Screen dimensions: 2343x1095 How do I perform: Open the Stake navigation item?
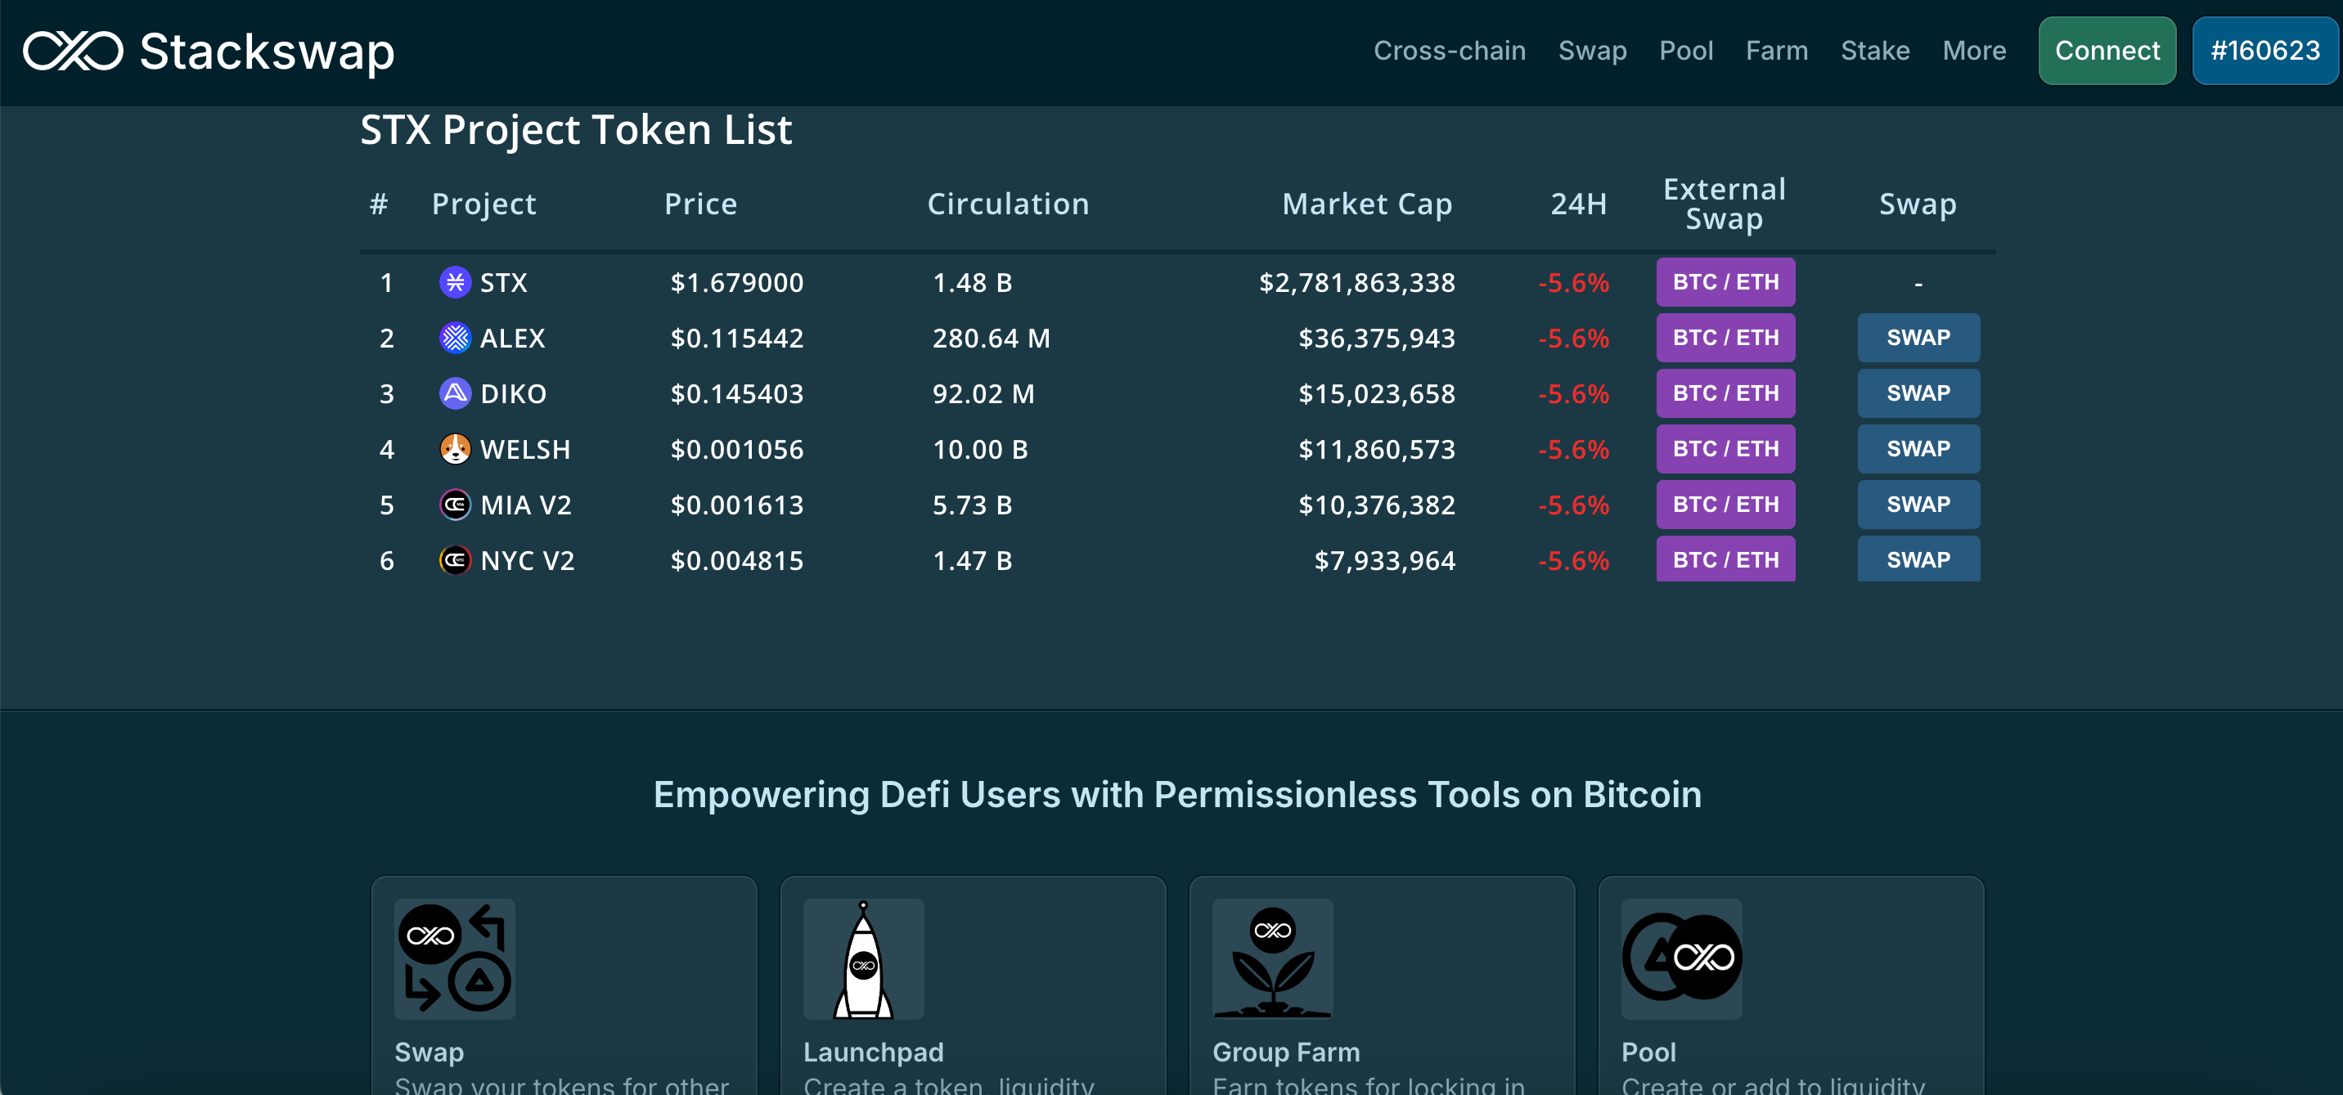coord(1874,51)
